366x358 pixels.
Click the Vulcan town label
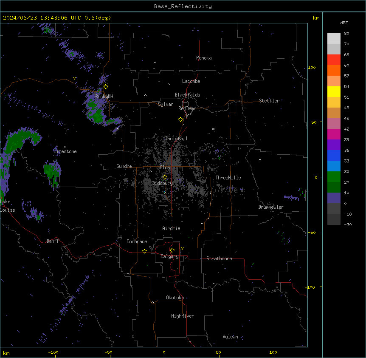(x=231, y=337)
